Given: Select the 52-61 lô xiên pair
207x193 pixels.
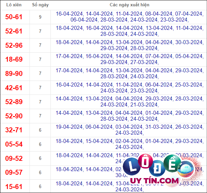Looking at the screenshot, I should pyautogui.click(x=14, y=31).
